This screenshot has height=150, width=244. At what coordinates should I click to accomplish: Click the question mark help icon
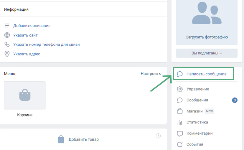(158, 136)
